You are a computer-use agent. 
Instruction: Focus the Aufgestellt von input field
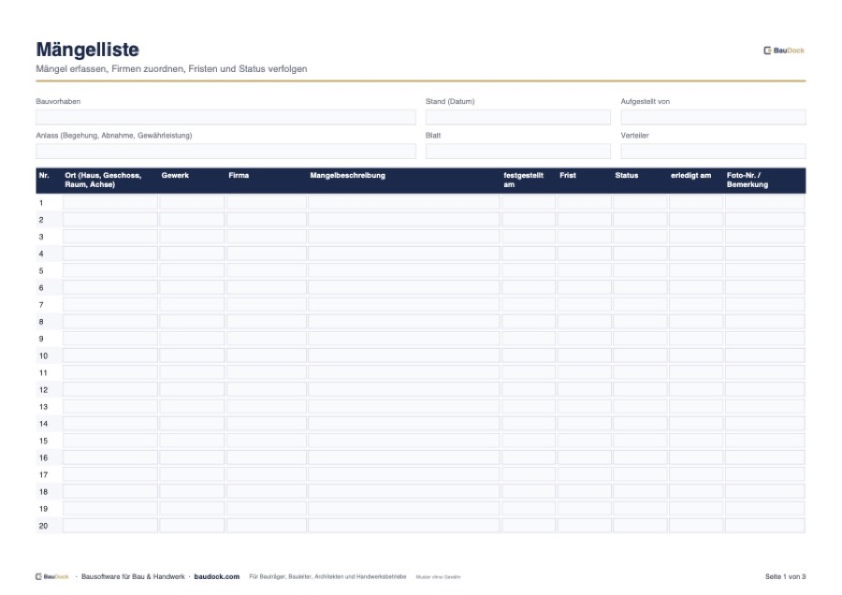pyautogui.click(x=713, y=117)
